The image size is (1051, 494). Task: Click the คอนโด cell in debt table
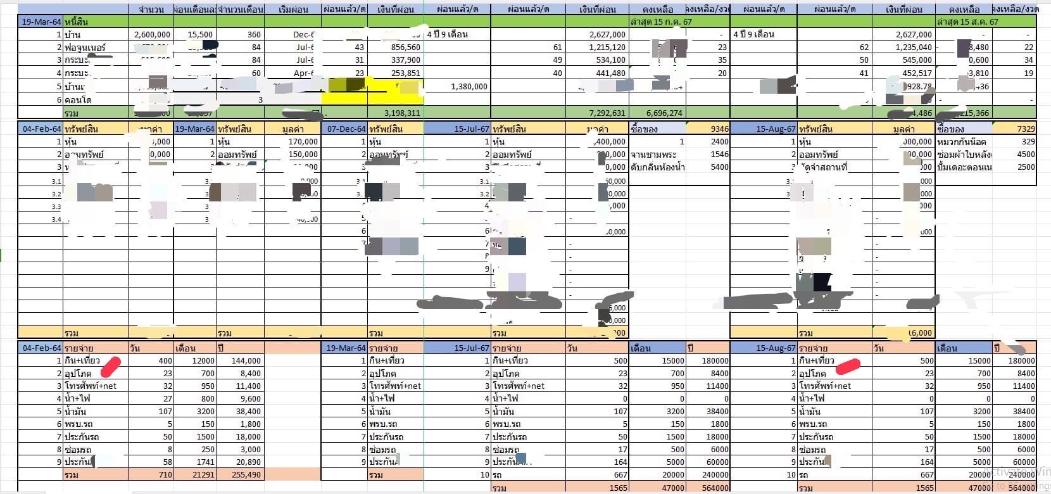(95, 100)
